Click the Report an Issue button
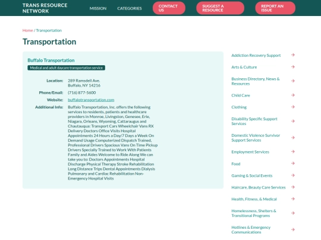The image size is (321, 240). click(275, 8)
